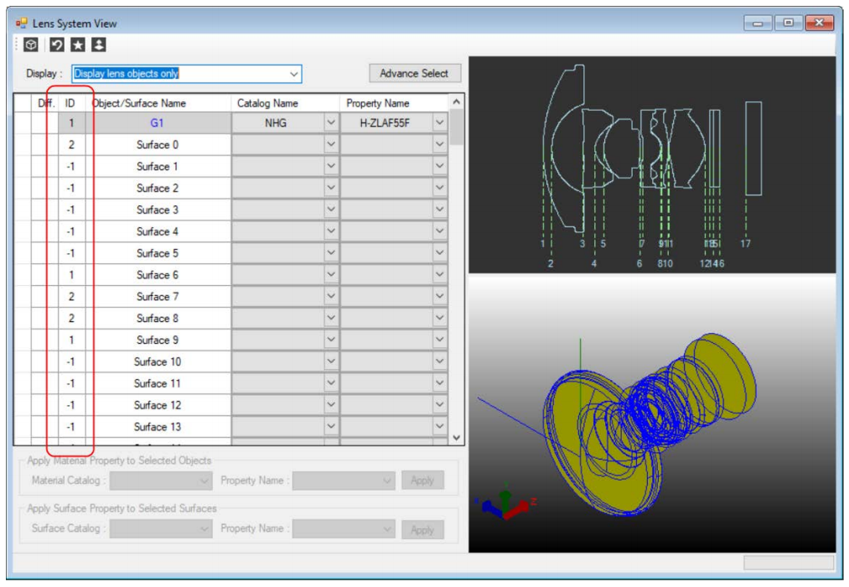Expand Catalog Name dropdown for Surface 6

tap(330, 275)
